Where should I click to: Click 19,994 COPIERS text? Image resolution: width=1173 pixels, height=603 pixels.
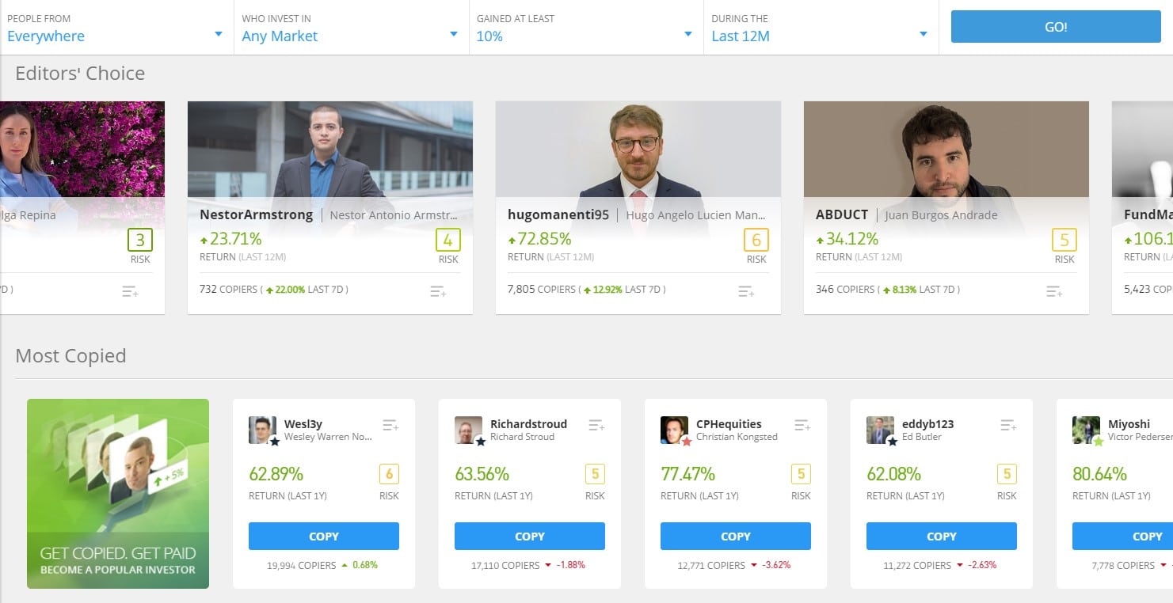click(x=301, y=565)
